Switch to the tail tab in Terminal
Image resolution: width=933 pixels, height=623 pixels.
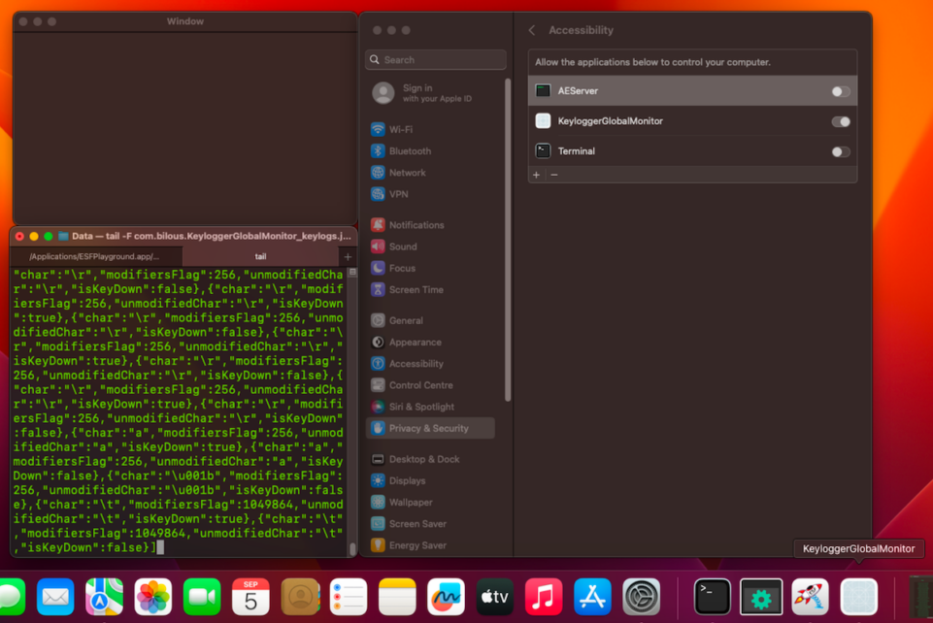[260, 255]
